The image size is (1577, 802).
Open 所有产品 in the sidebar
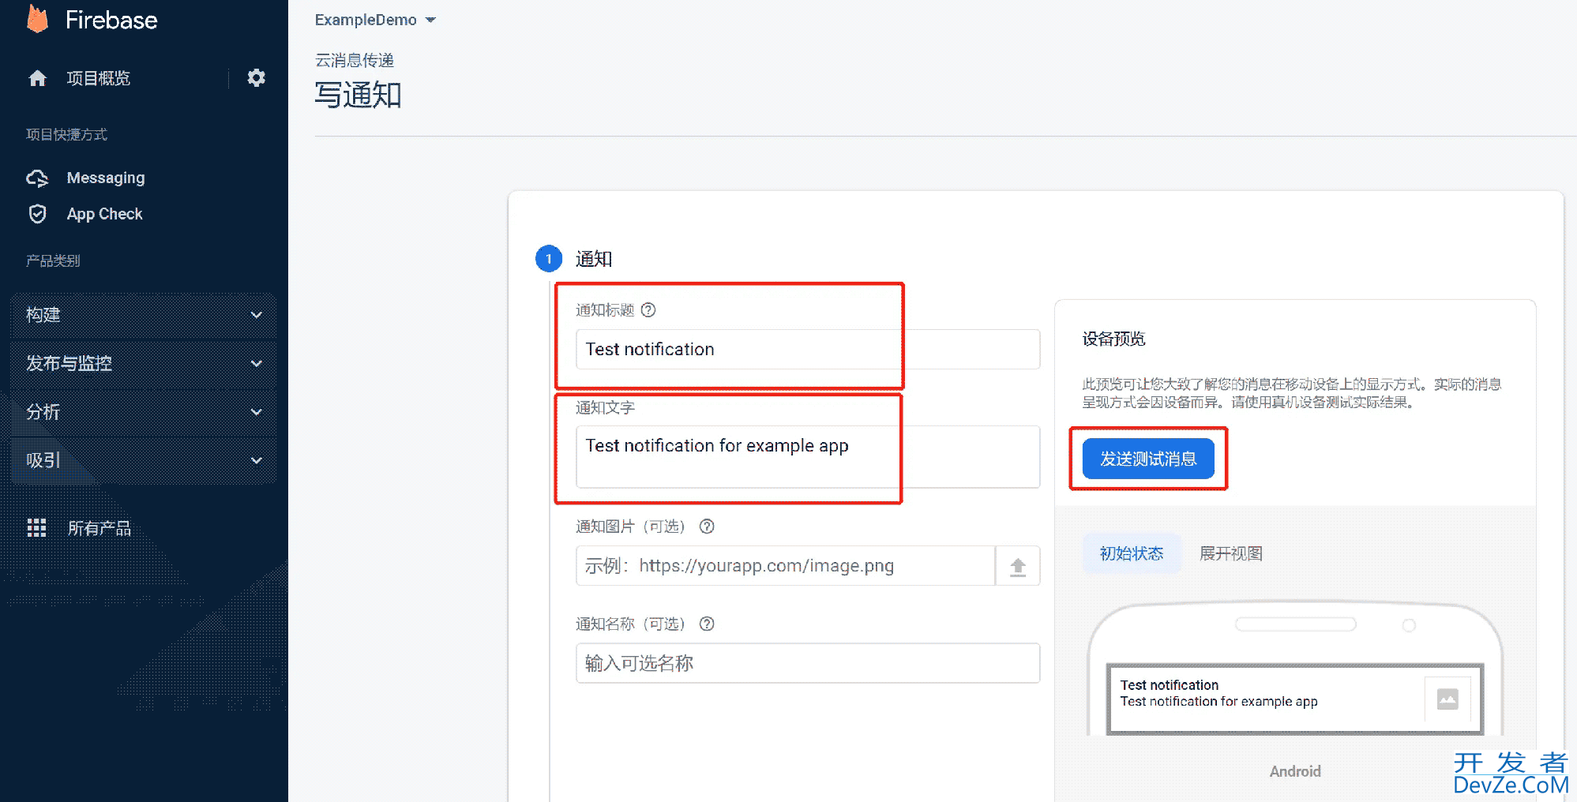pos(99,528)
